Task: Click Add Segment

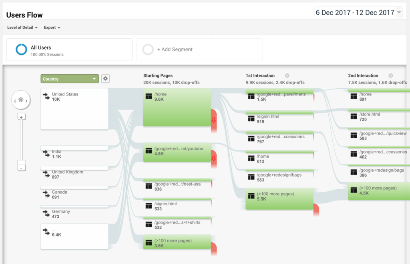Action: point(175,50)
